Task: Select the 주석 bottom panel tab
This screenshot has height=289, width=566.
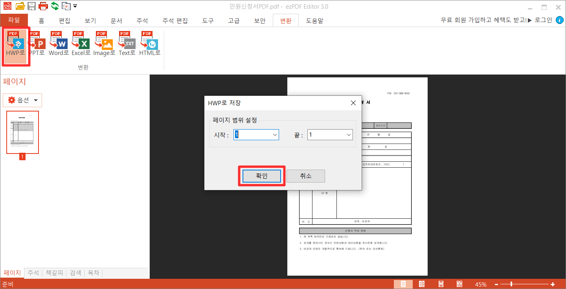Action: 33,273
